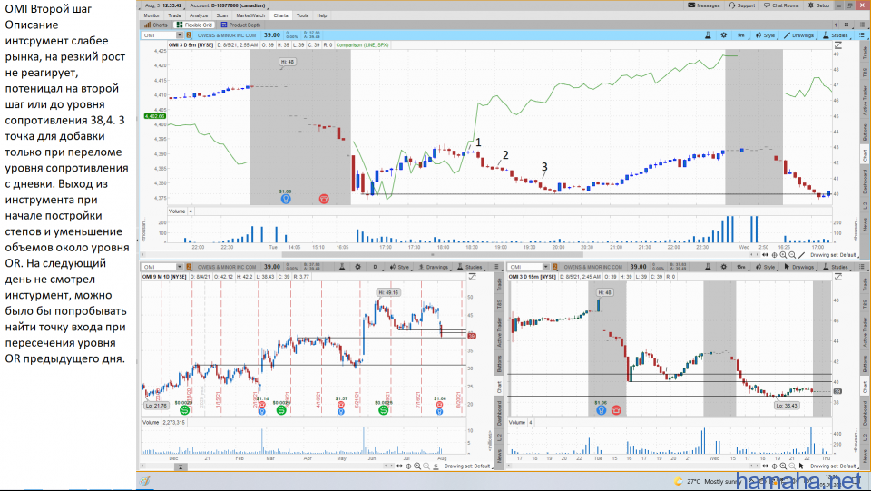Click the list menu icon in daily chart toolbar
871x491 pixels.
[x=496, y=267]
